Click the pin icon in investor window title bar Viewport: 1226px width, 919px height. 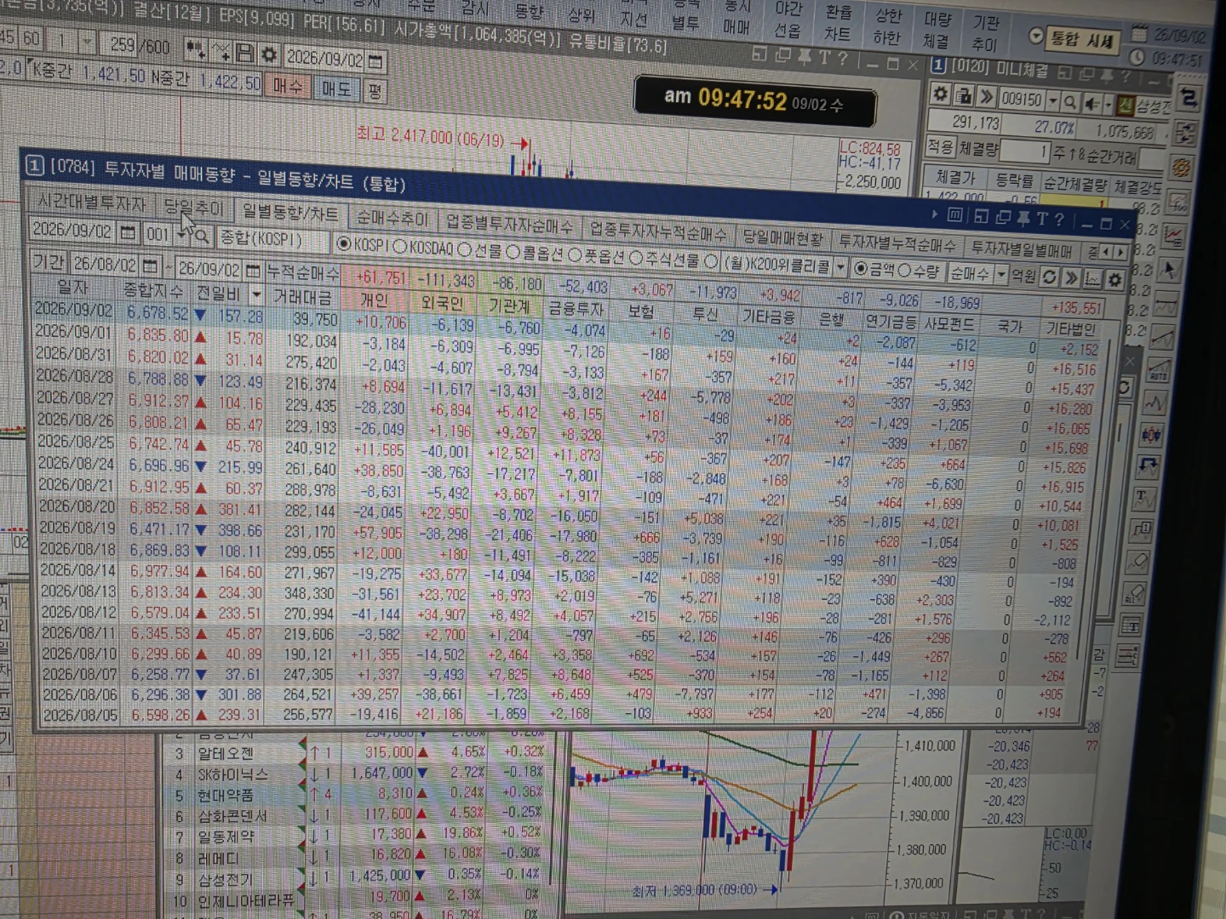[1023, 218]
